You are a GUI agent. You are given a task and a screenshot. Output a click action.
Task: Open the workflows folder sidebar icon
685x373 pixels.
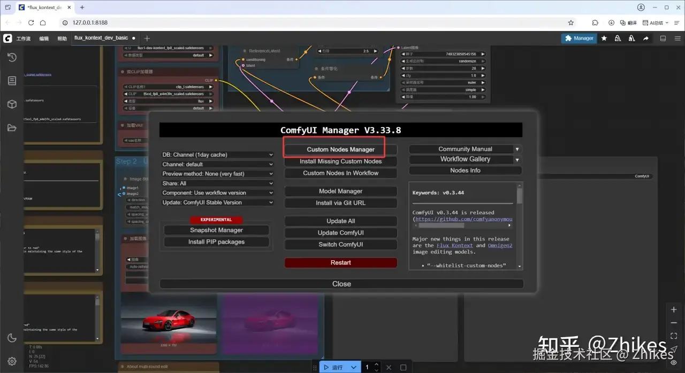click(12, 128)
